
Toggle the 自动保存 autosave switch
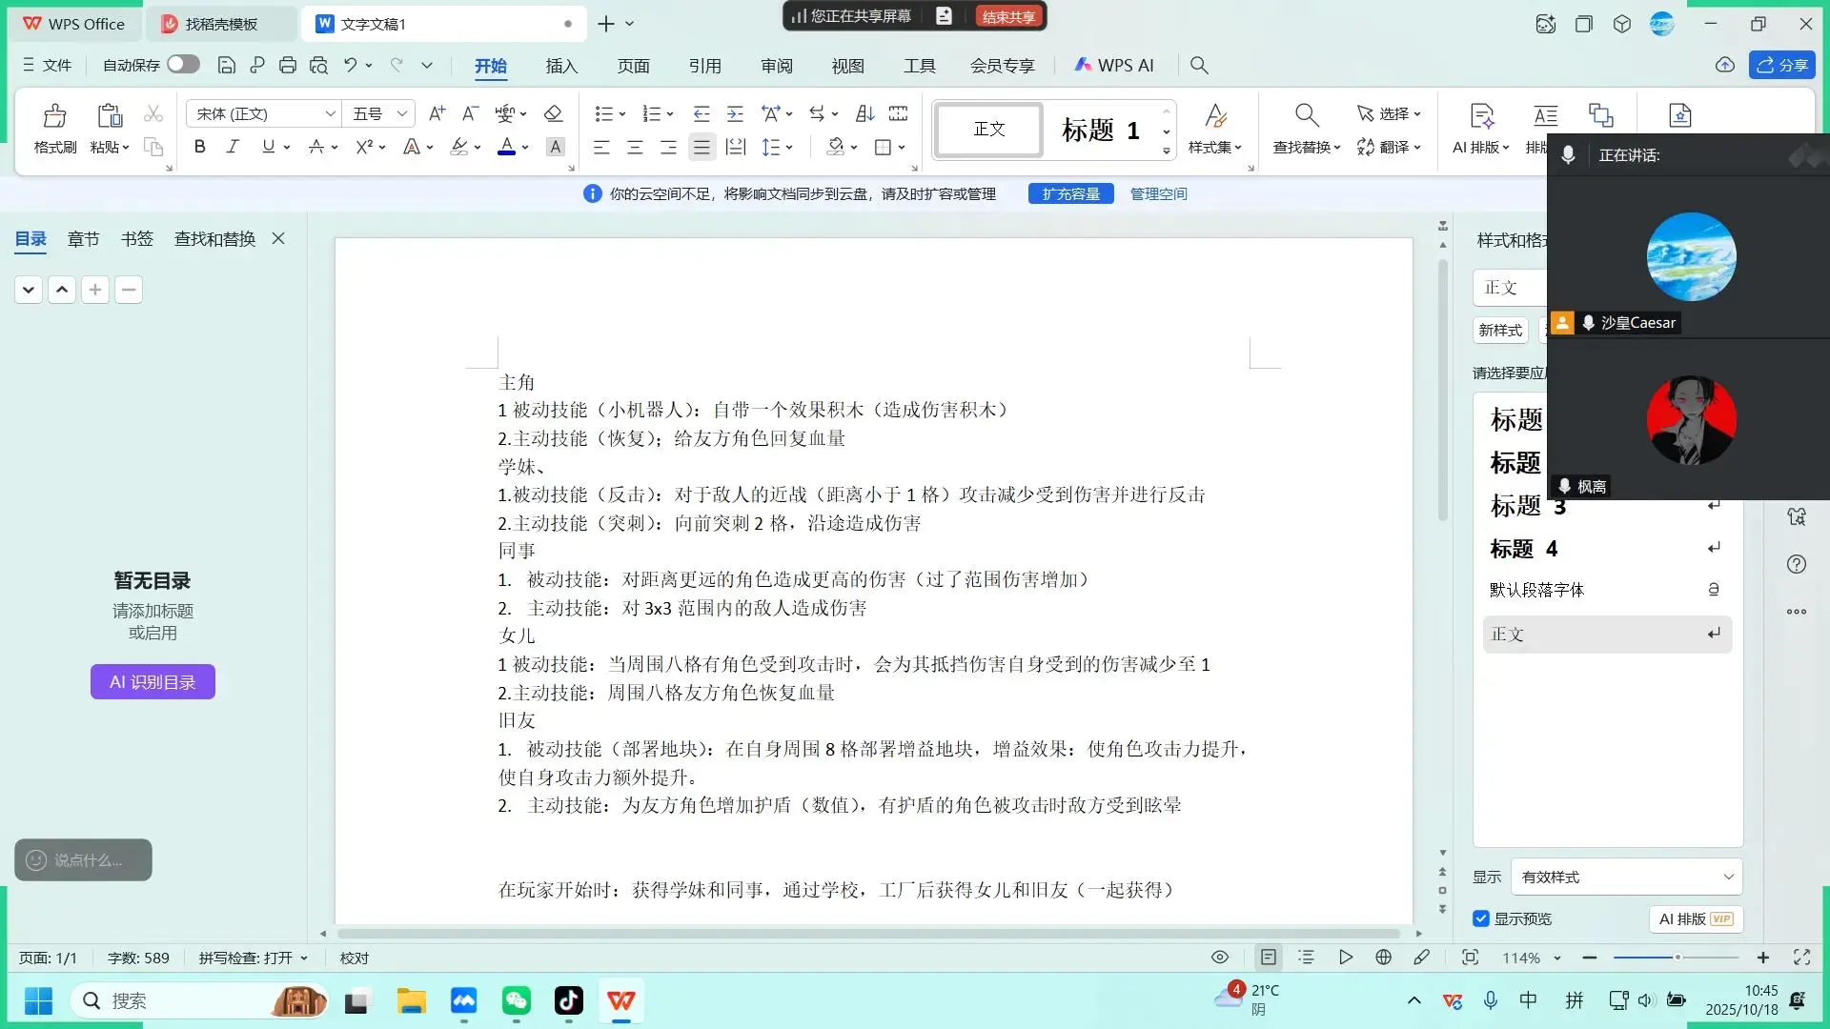[182, 64]
